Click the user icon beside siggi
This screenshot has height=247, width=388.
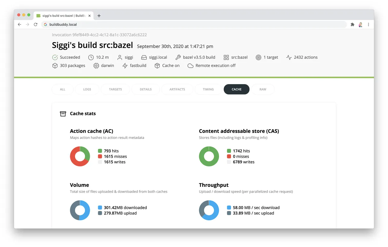120,57
